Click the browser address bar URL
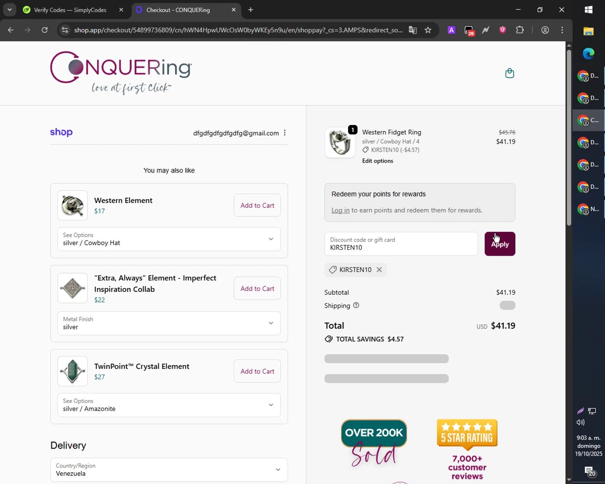 coord(238,30)
